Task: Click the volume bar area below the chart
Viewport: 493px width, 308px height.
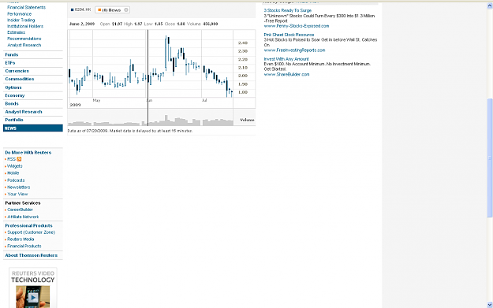Action: [151, 120]
